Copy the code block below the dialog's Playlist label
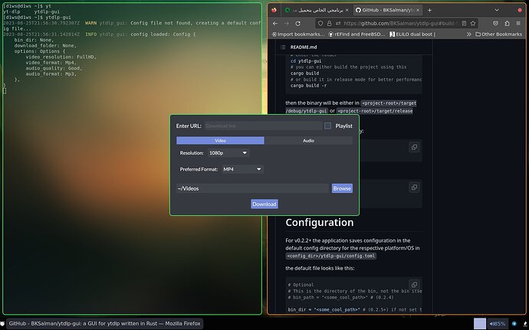The image size is (529, 330). [x=414, y=147]
